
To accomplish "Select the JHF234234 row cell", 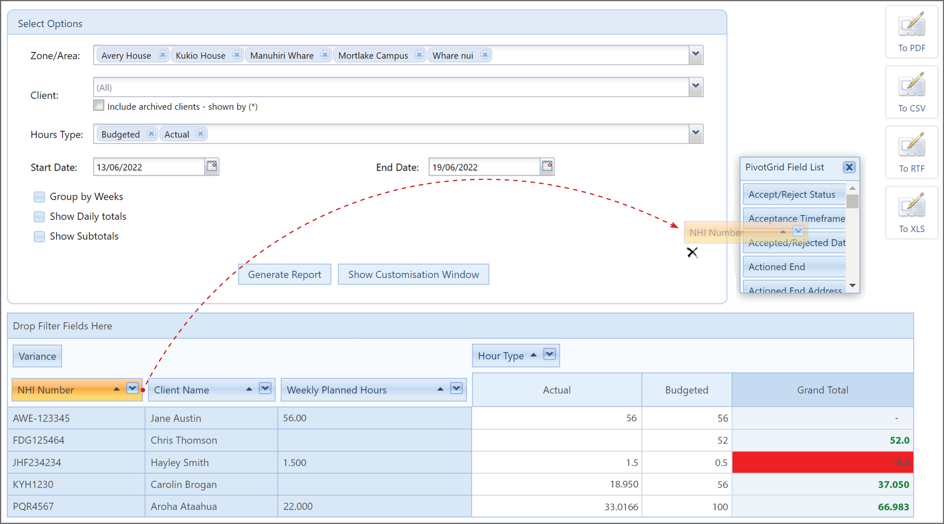I will coord(76,462).
